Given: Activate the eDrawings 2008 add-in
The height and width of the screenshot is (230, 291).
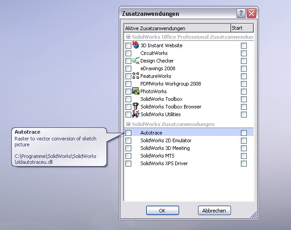Looking at the screenshot, I should click(128, 68).
